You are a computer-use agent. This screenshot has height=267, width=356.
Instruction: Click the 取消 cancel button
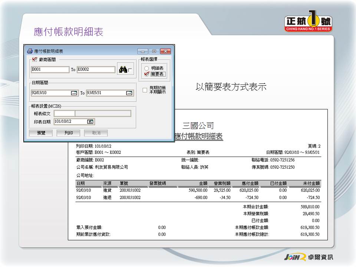[96, 133]
